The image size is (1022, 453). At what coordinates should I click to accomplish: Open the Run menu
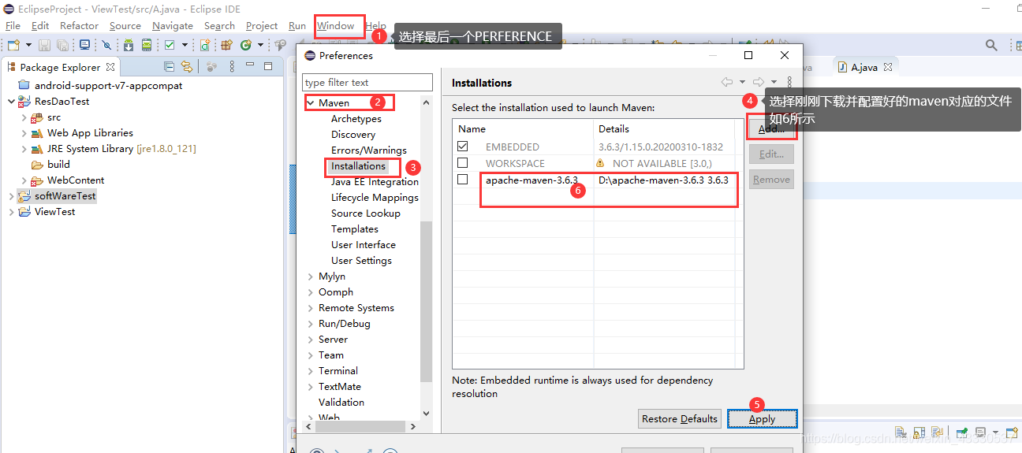point(297,26)
